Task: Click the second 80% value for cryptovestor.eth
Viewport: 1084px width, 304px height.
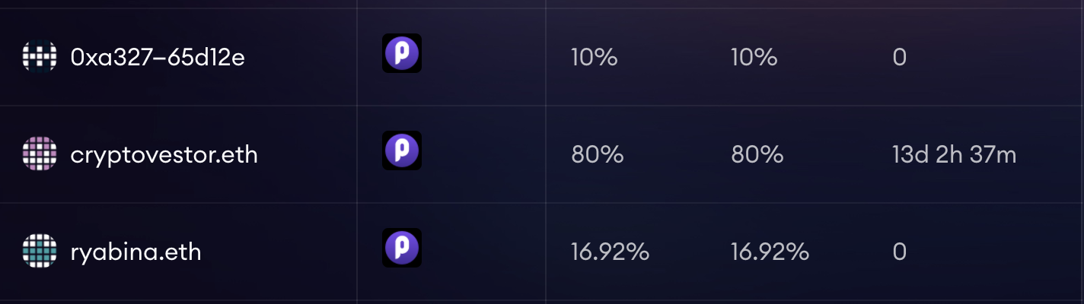Action: pyautogui.click(x=757, y=155)
